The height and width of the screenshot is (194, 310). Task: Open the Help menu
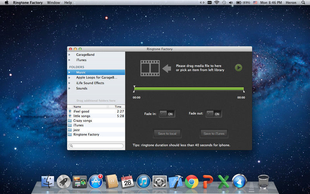(68, 3)
